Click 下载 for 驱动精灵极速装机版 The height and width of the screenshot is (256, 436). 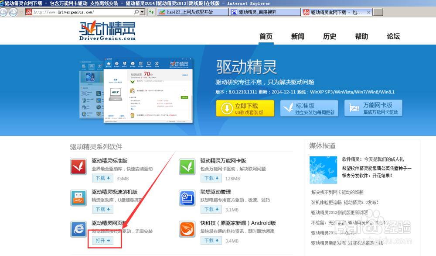tap(102, 209)
